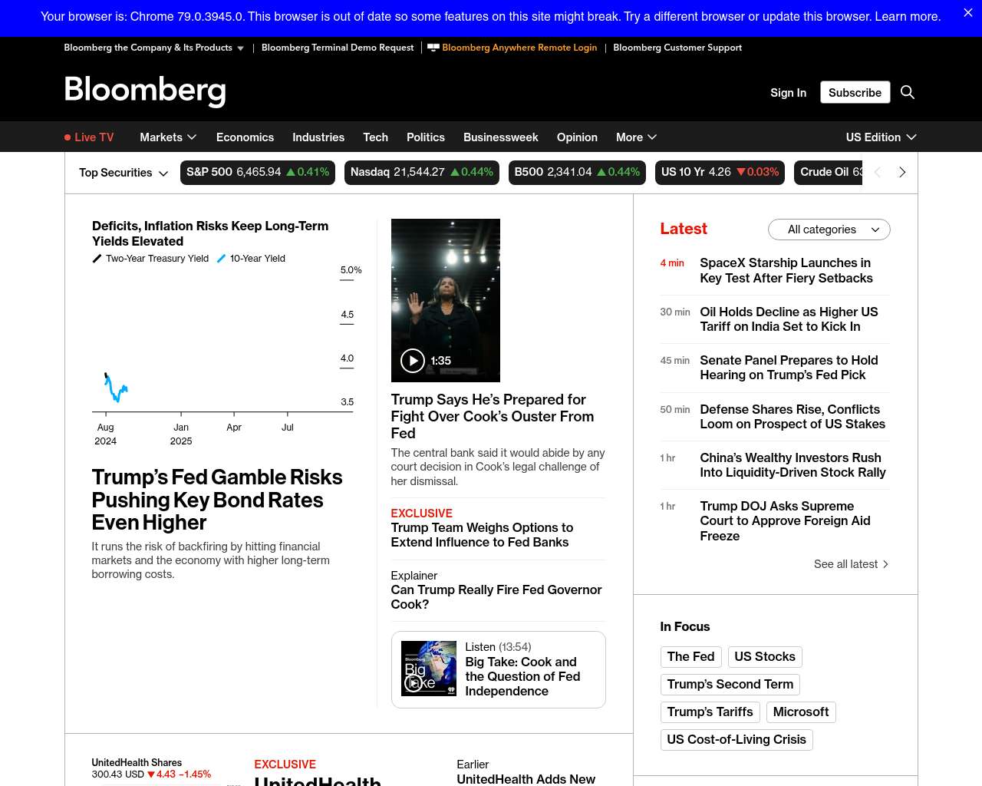982x786 pixels.
Task: Click the red Live TV dot indicator
Action: pyautogui.click(x=68, y=137)
